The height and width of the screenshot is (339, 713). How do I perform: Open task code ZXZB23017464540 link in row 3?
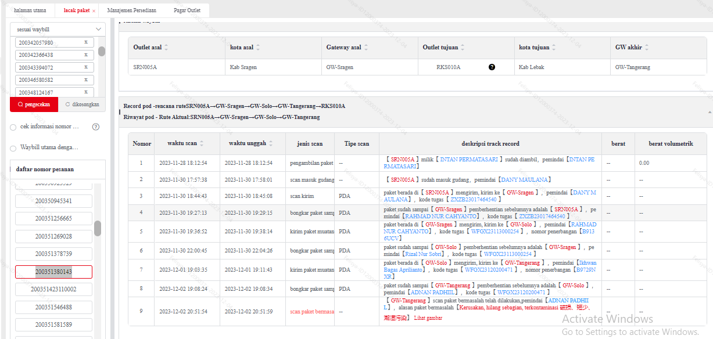click(x=473, y=199)
